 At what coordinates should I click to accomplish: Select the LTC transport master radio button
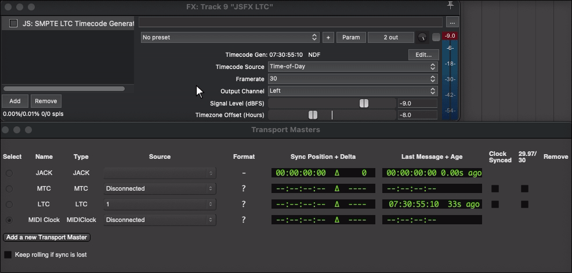(x=9, y=205)
